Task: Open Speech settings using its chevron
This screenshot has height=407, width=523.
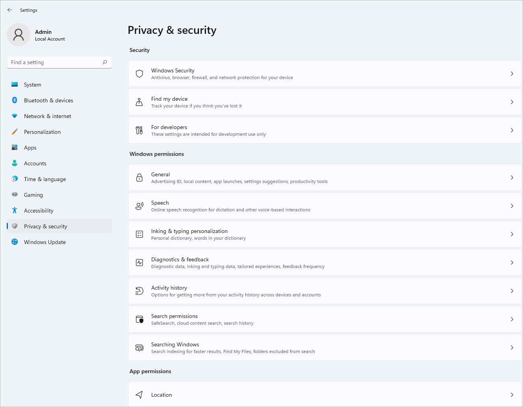Action: [512, 206]
